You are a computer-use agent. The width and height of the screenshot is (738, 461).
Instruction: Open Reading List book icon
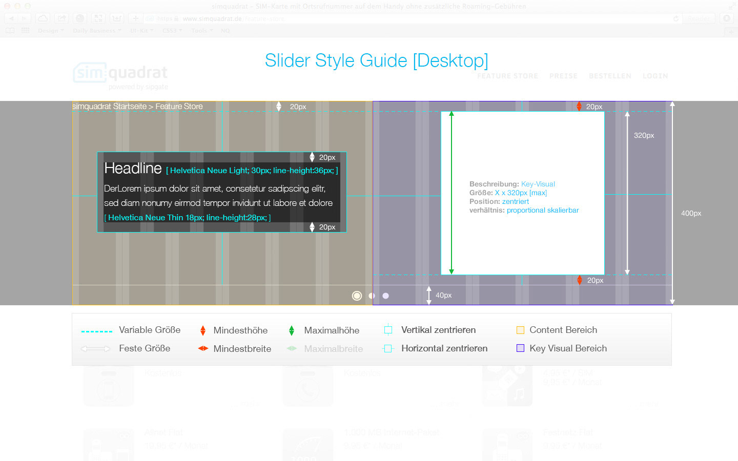coord(10,31)
